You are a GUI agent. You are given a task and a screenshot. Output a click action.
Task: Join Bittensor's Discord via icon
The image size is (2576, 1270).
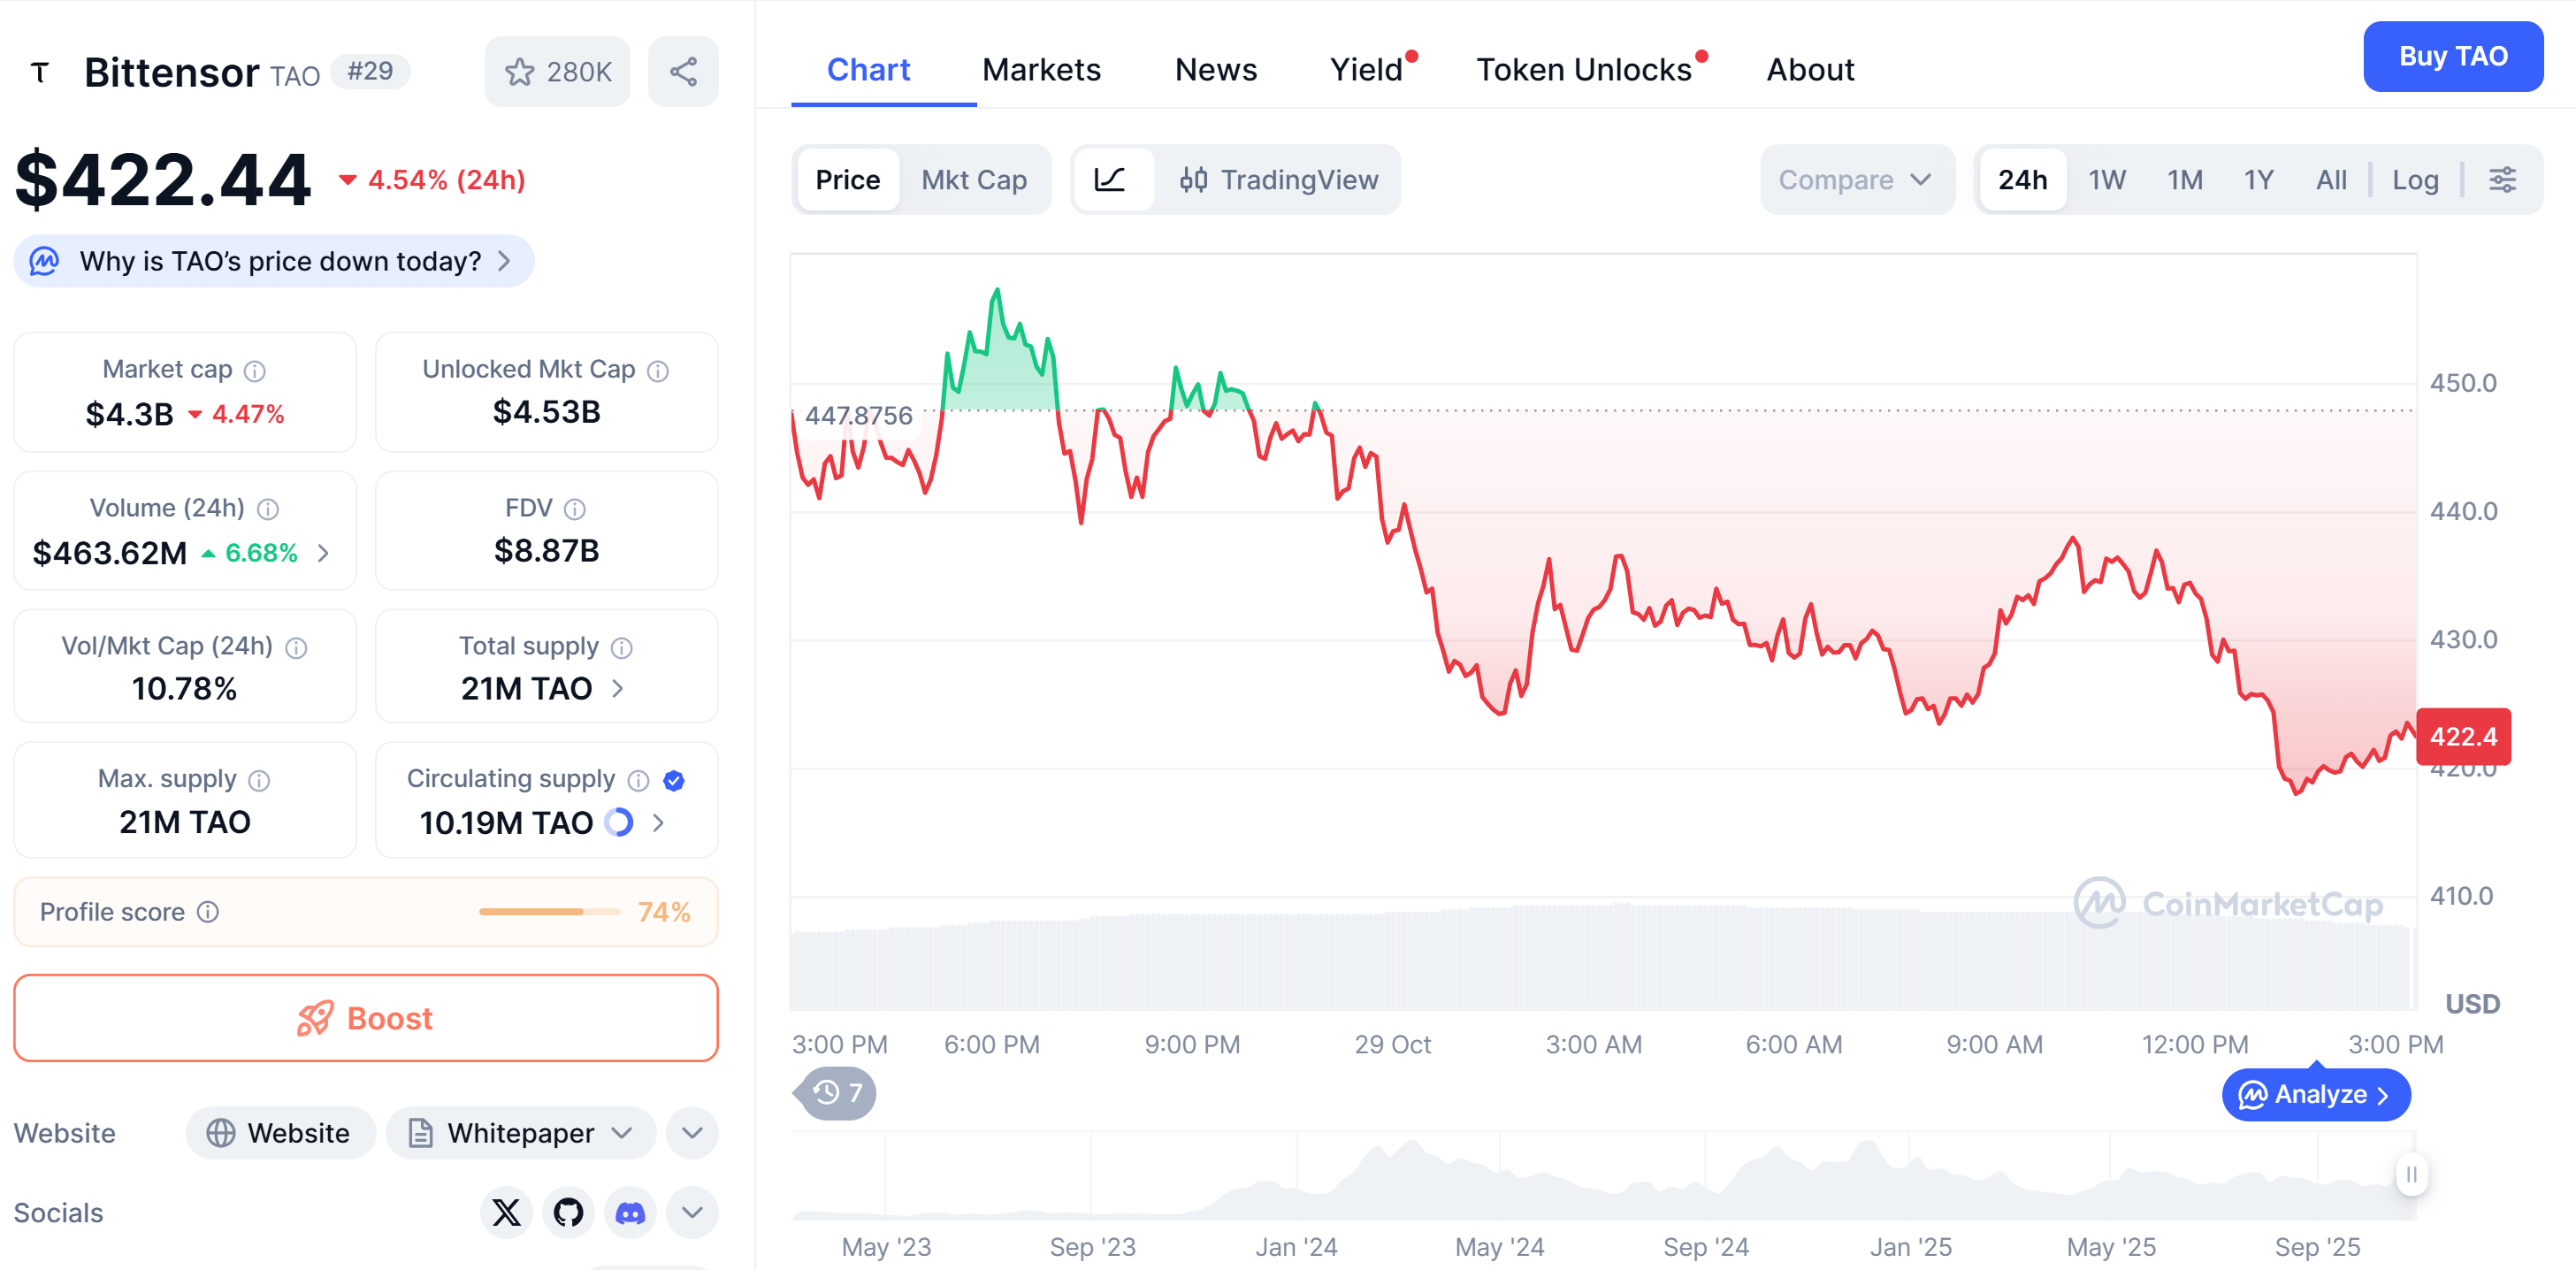(630, 1212)
